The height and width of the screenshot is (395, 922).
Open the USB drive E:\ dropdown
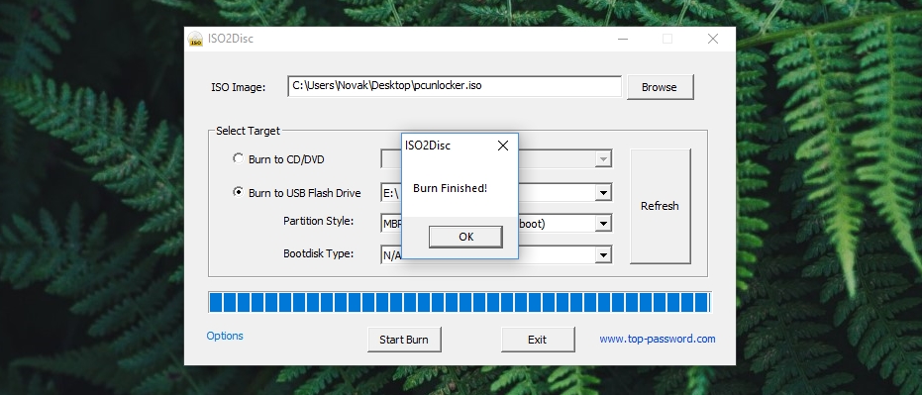tap(603, 192)
